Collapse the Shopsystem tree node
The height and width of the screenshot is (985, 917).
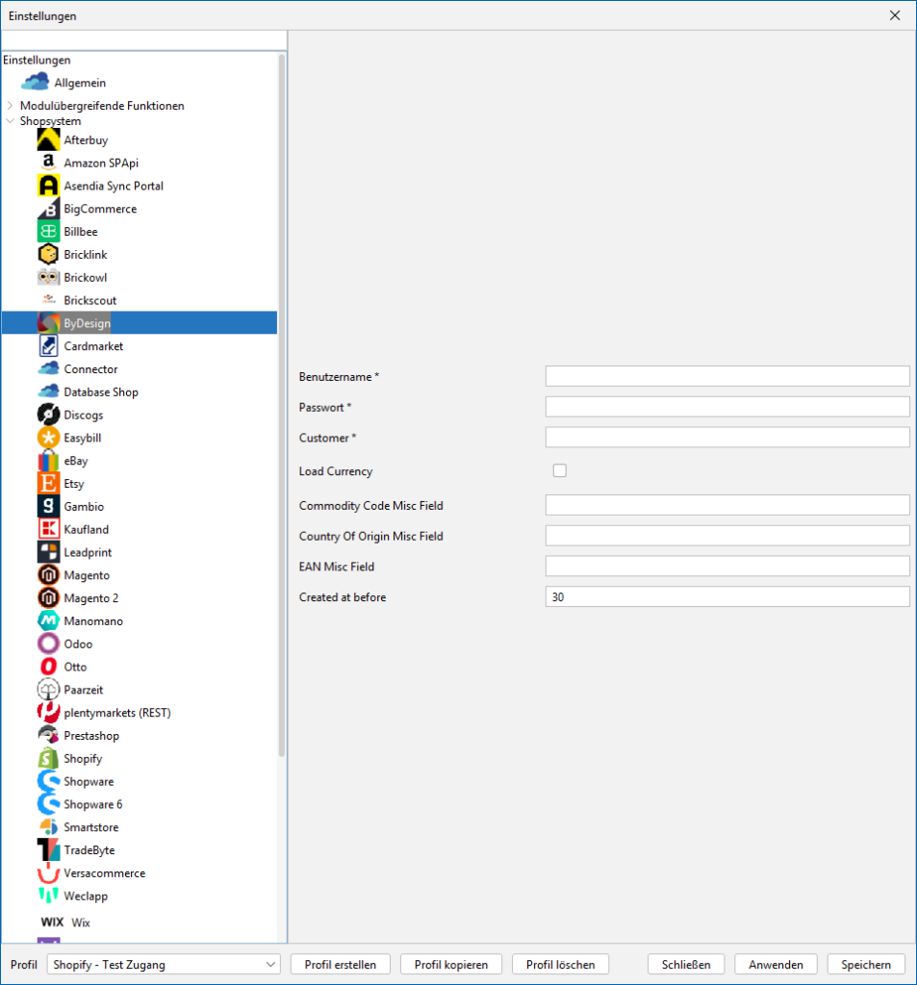pyautogui.click(x=10, y=121)
